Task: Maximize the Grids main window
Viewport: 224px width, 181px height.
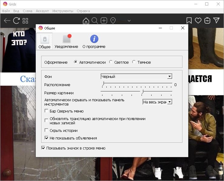Action: point(207,4)
